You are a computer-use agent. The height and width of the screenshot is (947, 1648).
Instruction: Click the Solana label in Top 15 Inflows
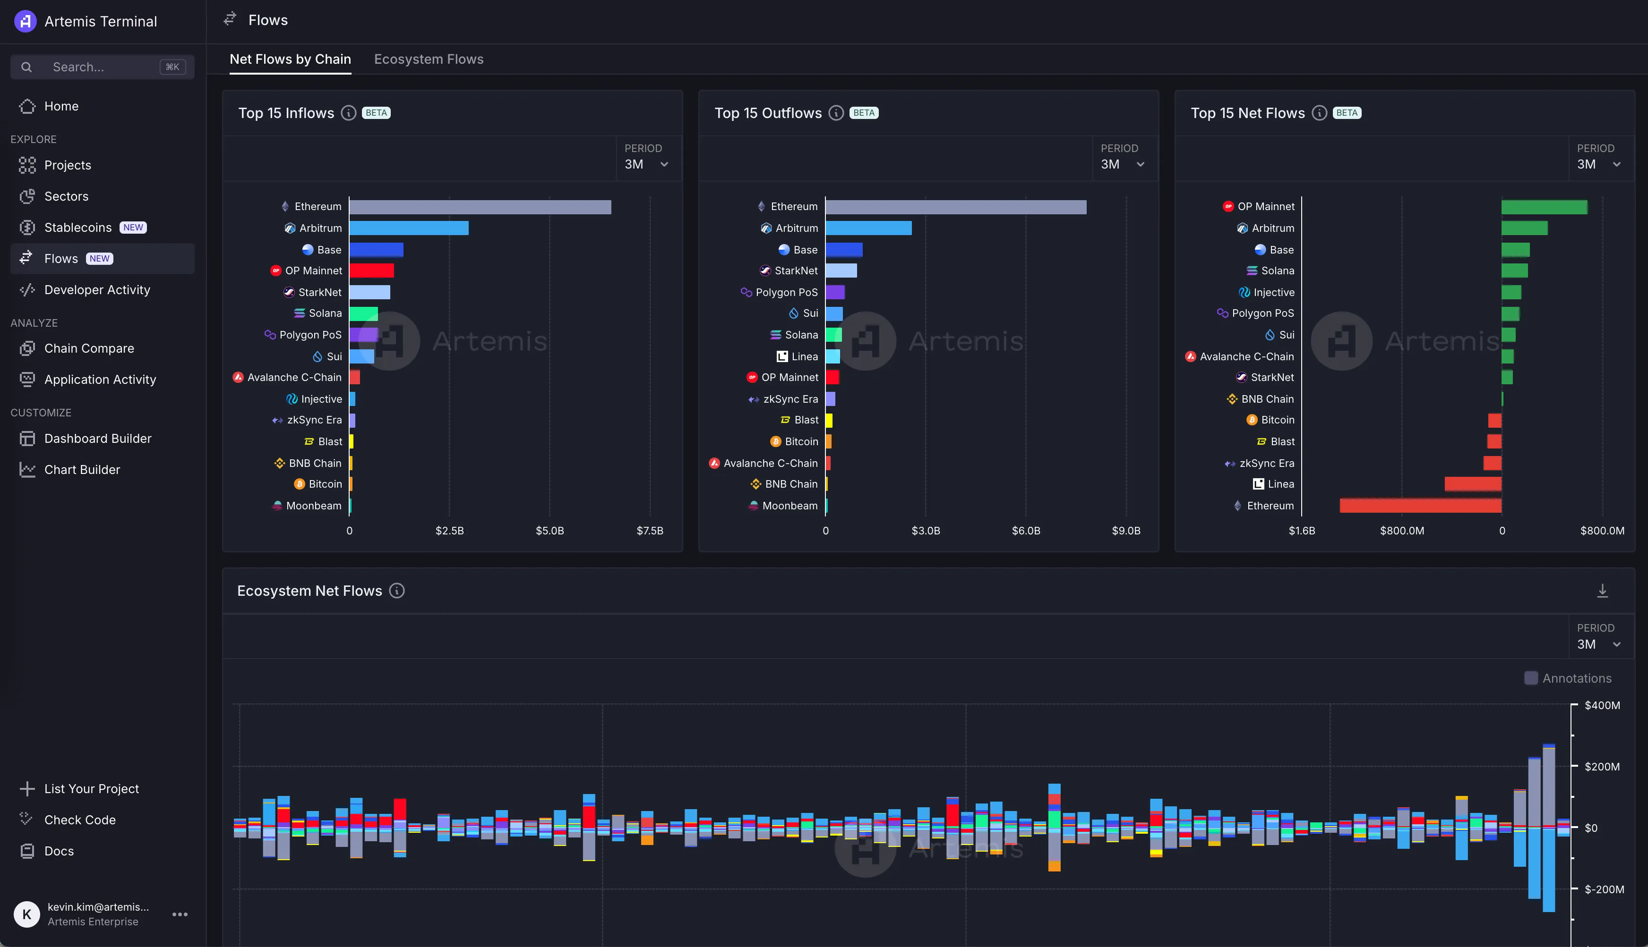click(x=326, y=313)
